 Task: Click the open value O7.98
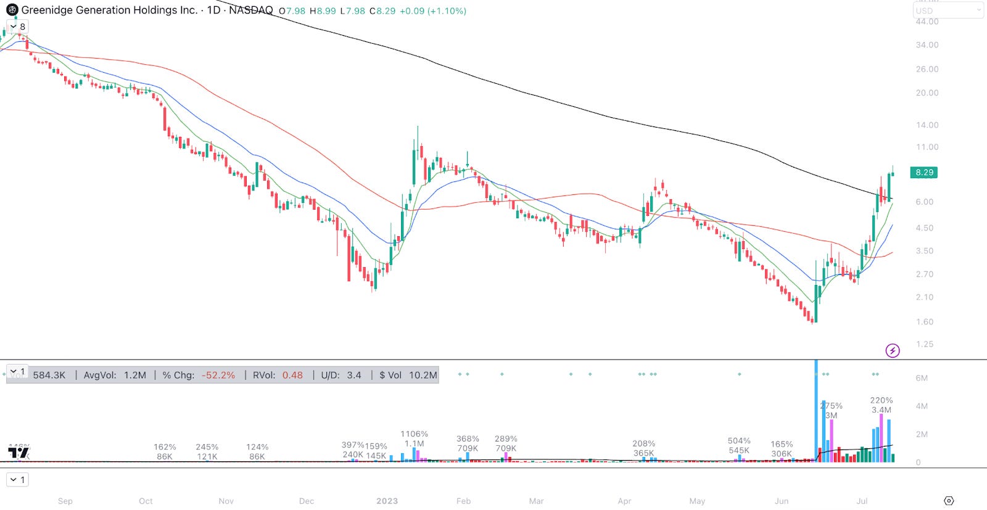(292, 11)
